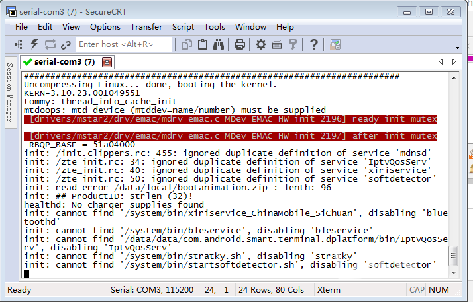This screenshot has height=302, width=473.
Task: Maximize the SecureCRT window
Action: click(429, 12)
